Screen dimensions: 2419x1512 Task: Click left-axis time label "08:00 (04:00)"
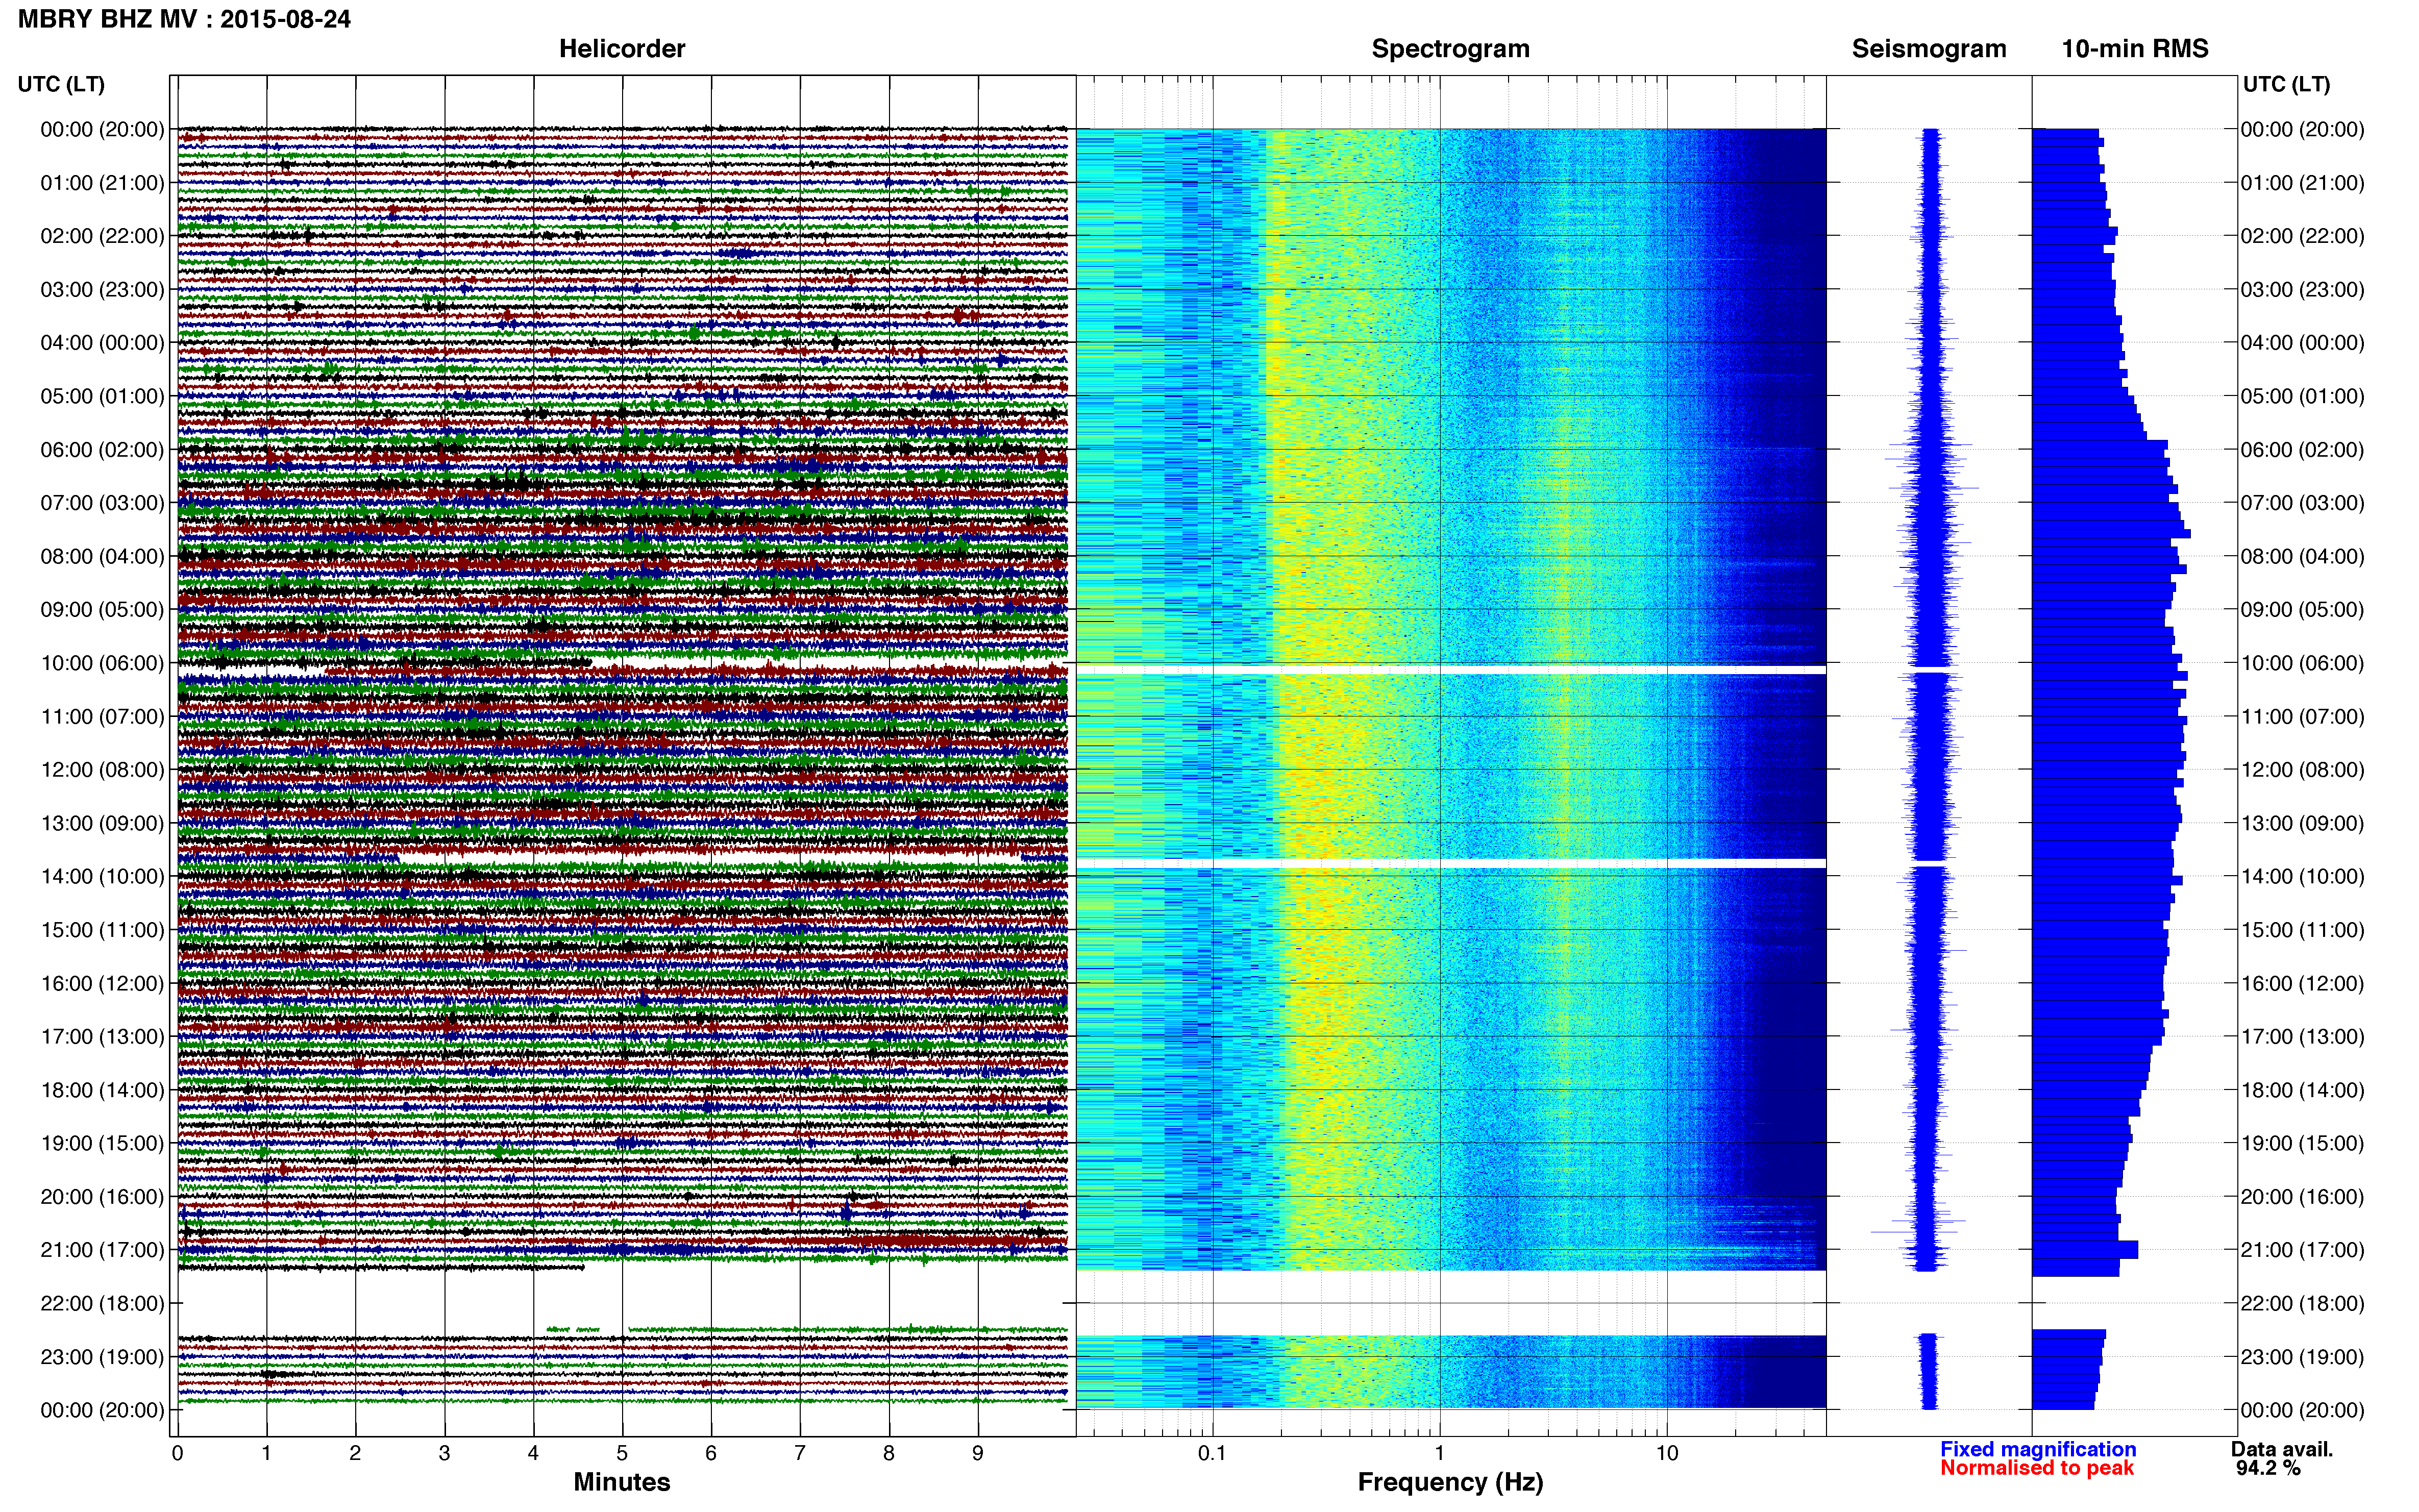click(x=102, y=556)
